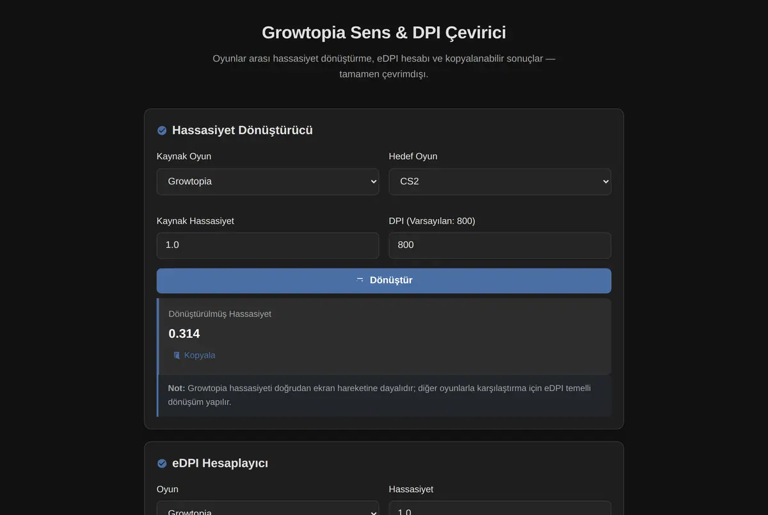This screenshot has height=515, width=768.
Task: Click the Hassasiyet label in eDPI Hesaplayıcı
Action: pyautogui.click(x=411, y=489)
